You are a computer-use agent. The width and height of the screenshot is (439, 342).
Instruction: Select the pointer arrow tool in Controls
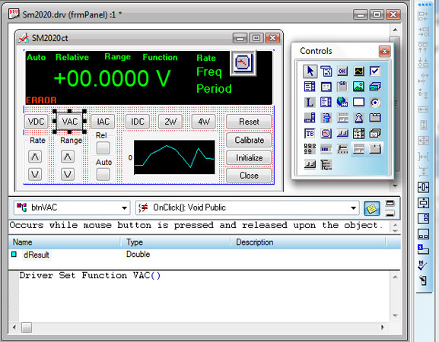pyautogui.click(x=310, y=71)
